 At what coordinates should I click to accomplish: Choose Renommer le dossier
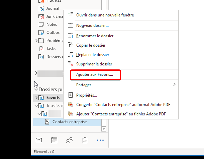95,36
